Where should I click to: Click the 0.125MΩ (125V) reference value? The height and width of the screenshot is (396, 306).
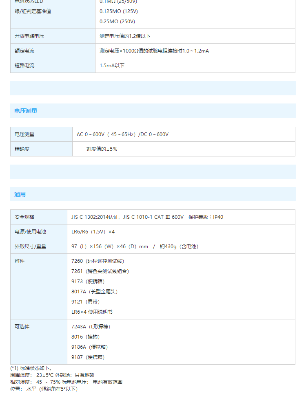tap(119, 11)
